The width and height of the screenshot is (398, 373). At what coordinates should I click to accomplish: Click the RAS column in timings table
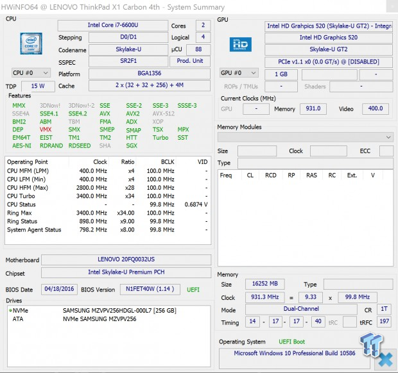pyautogui.click(x=311, y=176)
